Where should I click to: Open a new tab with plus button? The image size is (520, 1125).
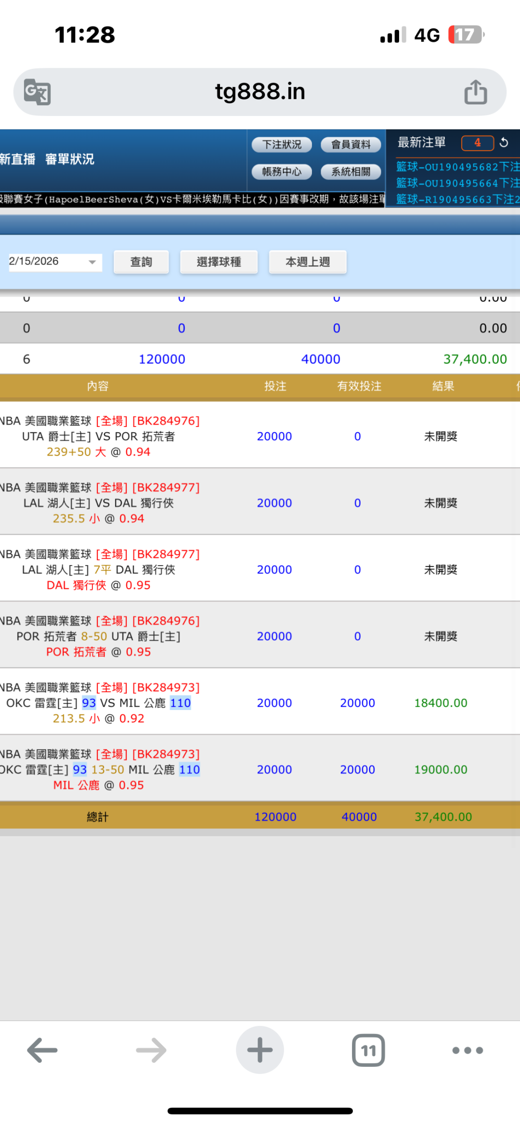pos(260,1050)
